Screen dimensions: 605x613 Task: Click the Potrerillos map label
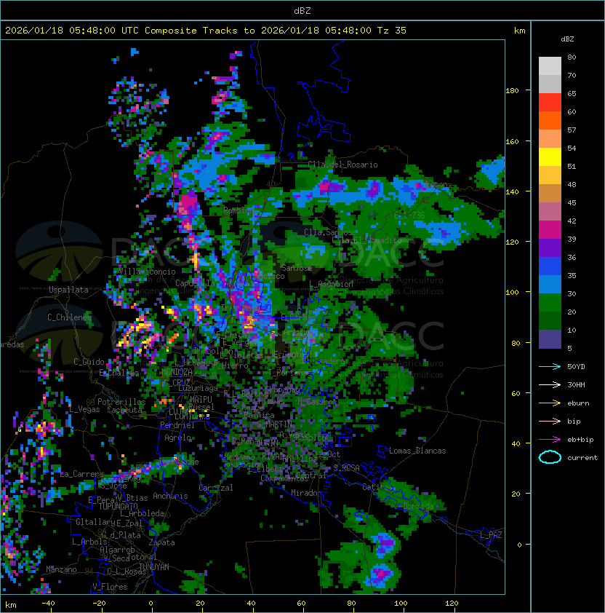click(121, 401)
